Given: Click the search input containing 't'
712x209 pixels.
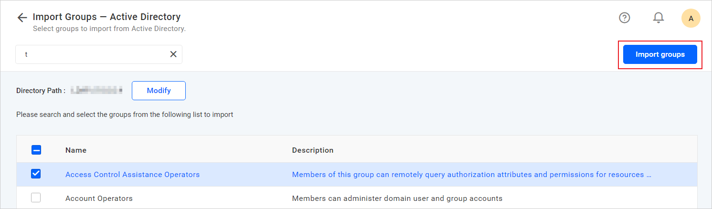Looking at the screenshot, I should pyautogui.click(x=99, y=54).
